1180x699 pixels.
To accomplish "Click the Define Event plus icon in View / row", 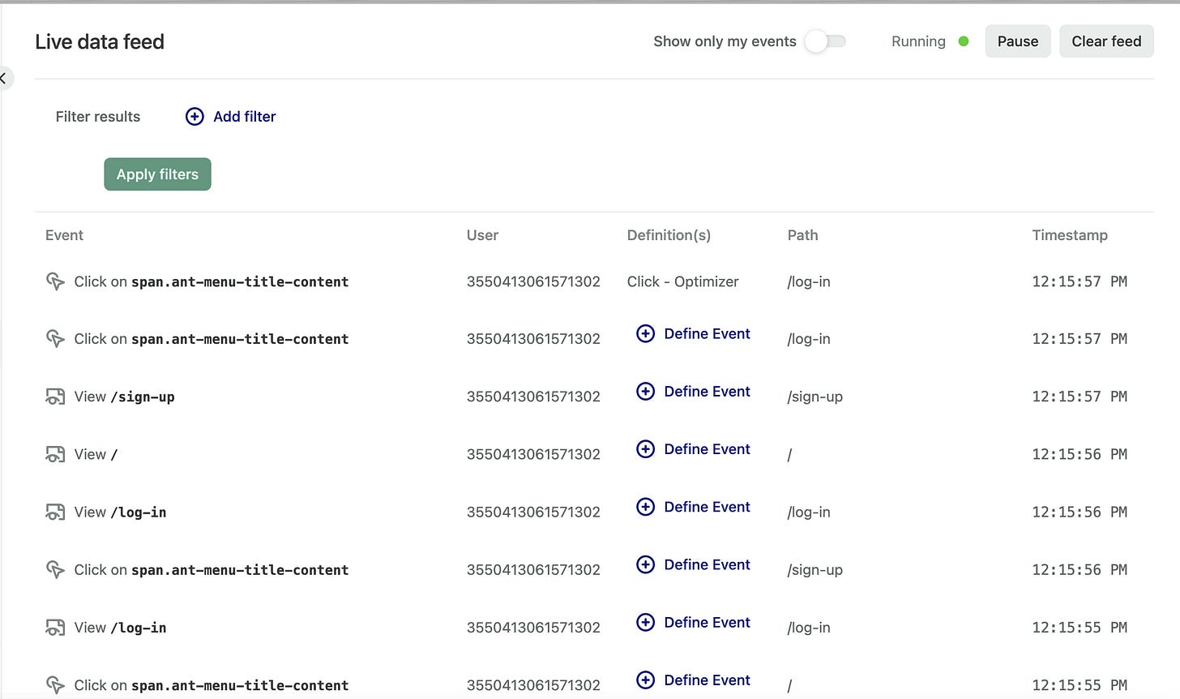I will click(x=645, y=449).
